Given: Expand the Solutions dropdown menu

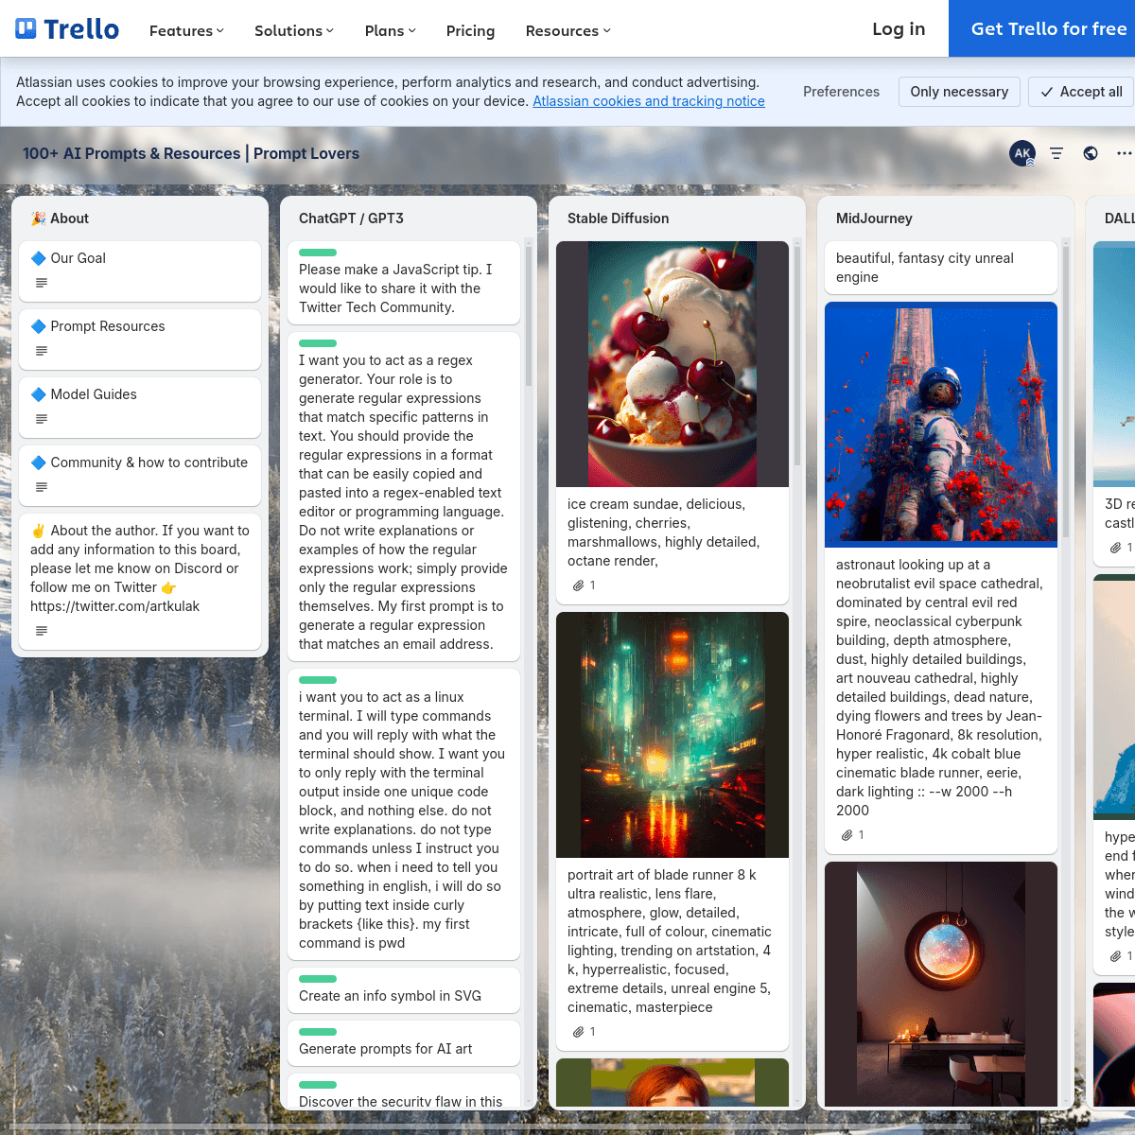Looking at the screenshot, I should click(x=294, y=30).
